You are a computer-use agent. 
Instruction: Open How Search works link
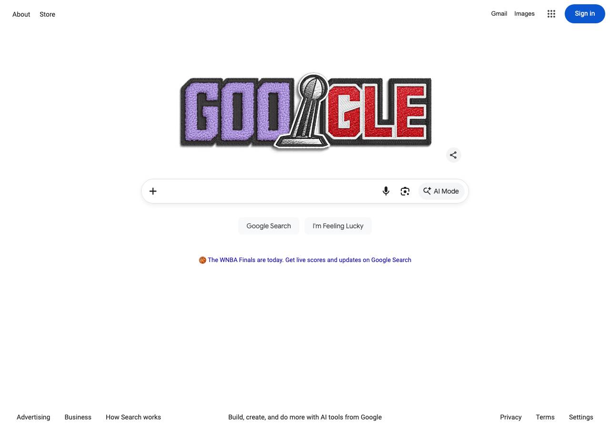(133, 417)
